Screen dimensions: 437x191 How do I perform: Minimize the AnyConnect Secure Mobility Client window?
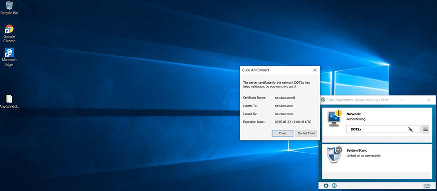tap(402, 100)
